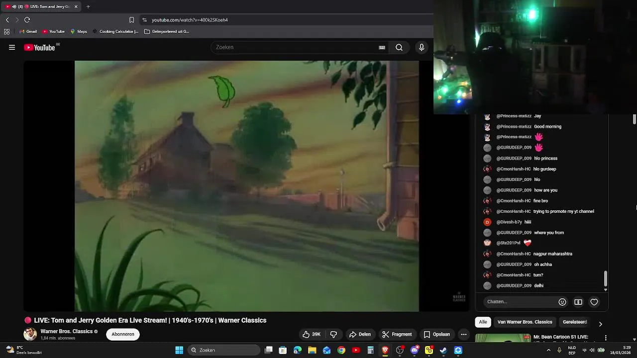Go back with the browser back arrow
The width and height of the screenshot is (637, 358).
coord(7,20)
